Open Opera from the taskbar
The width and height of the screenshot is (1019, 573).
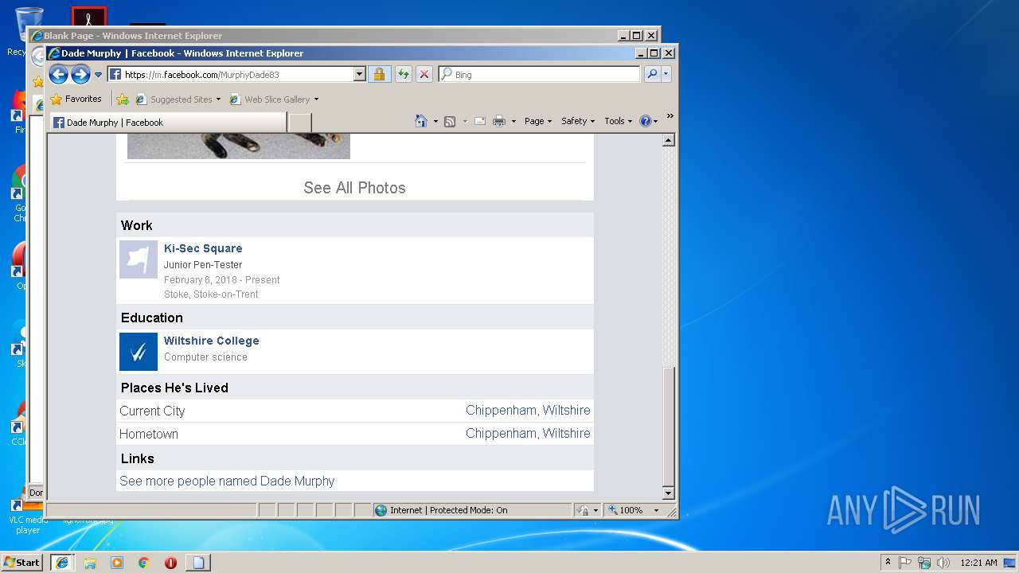[170, 562]
